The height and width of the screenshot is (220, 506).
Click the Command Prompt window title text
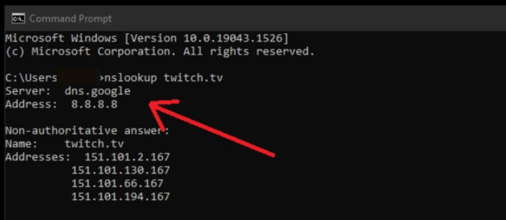click(x=71, y=18)
